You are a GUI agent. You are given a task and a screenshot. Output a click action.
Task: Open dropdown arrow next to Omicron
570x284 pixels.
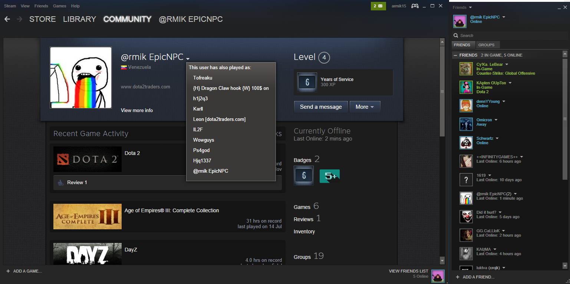[496, 120]
